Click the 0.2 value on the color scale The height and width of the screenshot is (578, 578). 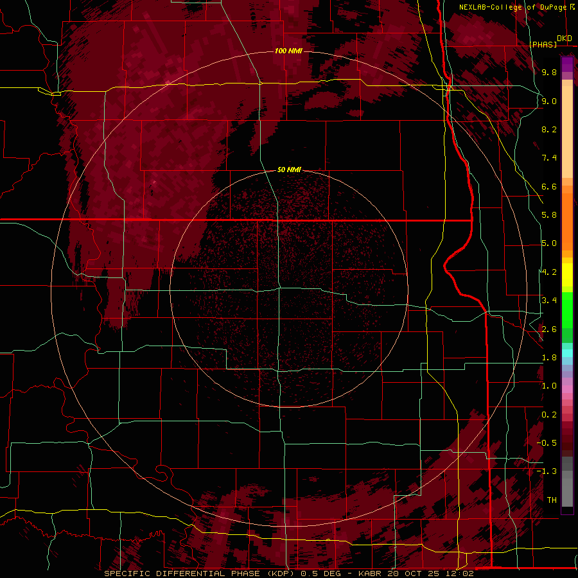(x=549, y=415)
